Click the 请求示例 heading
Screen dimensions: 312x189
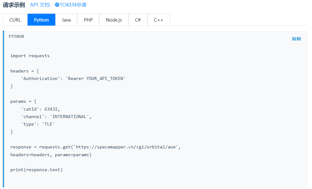pos(14,5)
